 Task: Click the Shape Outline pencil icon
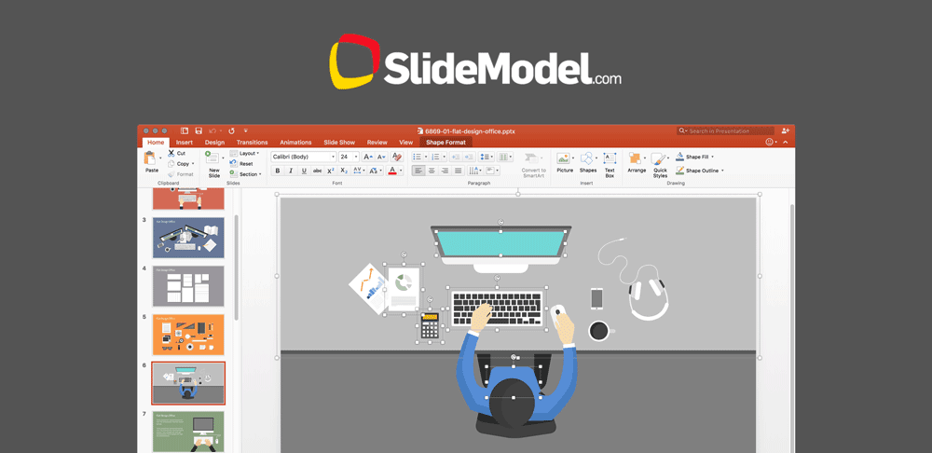click(680, 170)
